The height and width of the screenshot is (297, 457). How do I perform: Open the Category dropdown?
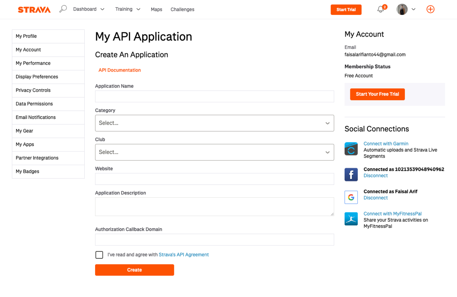(x=214, y=123)
